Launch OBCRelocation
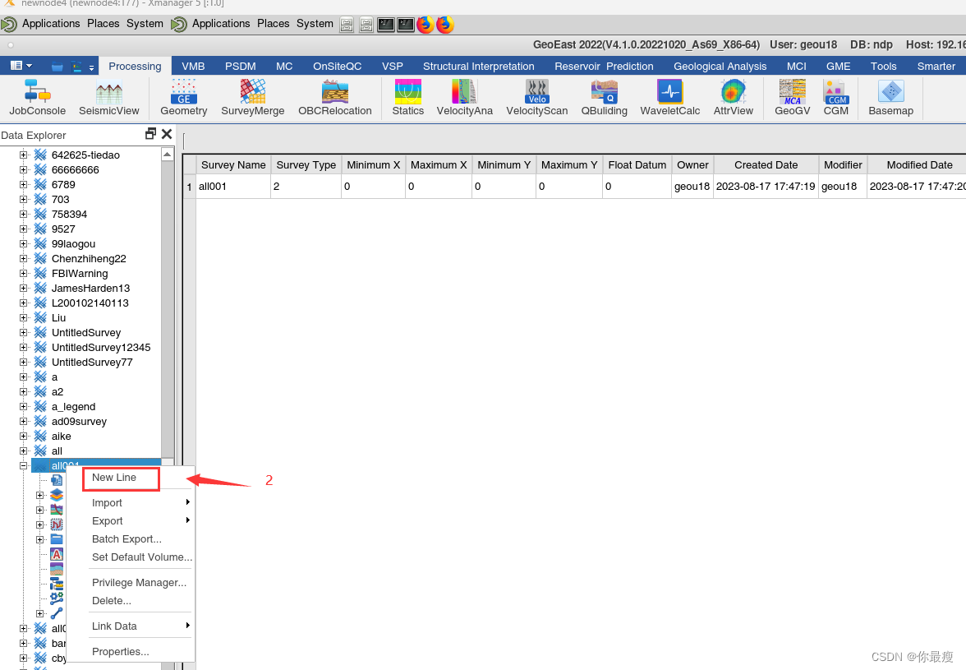 click(x=335, y=97)
